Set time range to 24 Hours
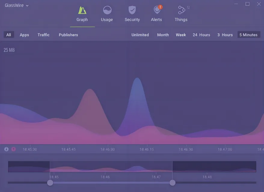Screen dimensions: 264x192 coord(201,35)
